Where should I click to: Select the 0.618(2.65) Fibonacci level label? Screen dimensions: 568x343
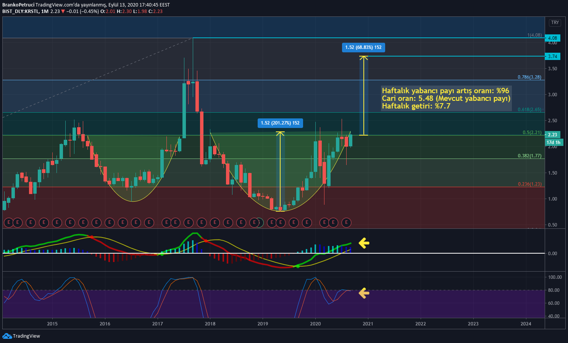pyautogui.click(x=529, y=110)
